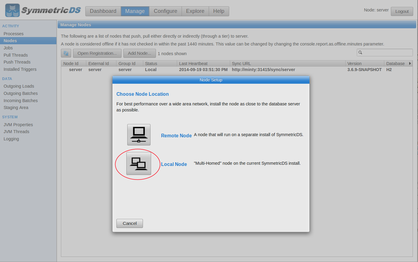Open Processes in the sidebar
Screen dimensions: 418x262
(x=14, y=34)
